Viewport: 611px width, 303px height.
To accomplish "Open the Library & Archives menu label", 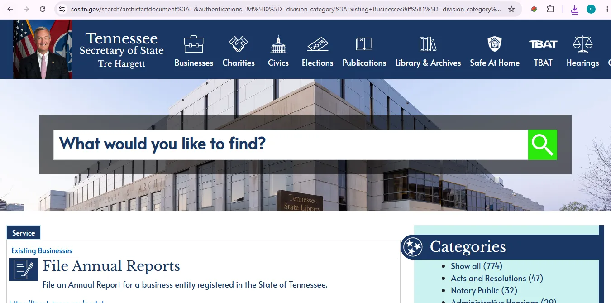I will tap(428, 63).
